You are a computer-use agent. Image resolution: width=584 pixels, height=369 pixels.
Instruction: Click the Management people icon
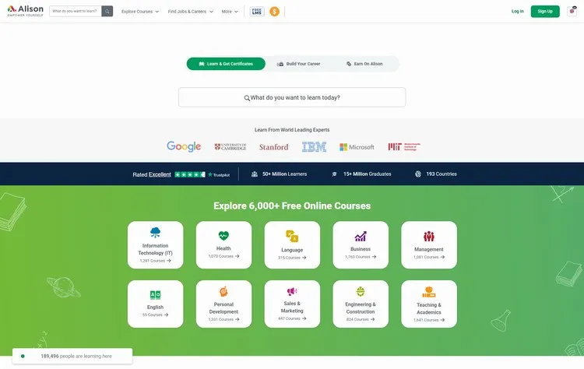pos(429,236)
